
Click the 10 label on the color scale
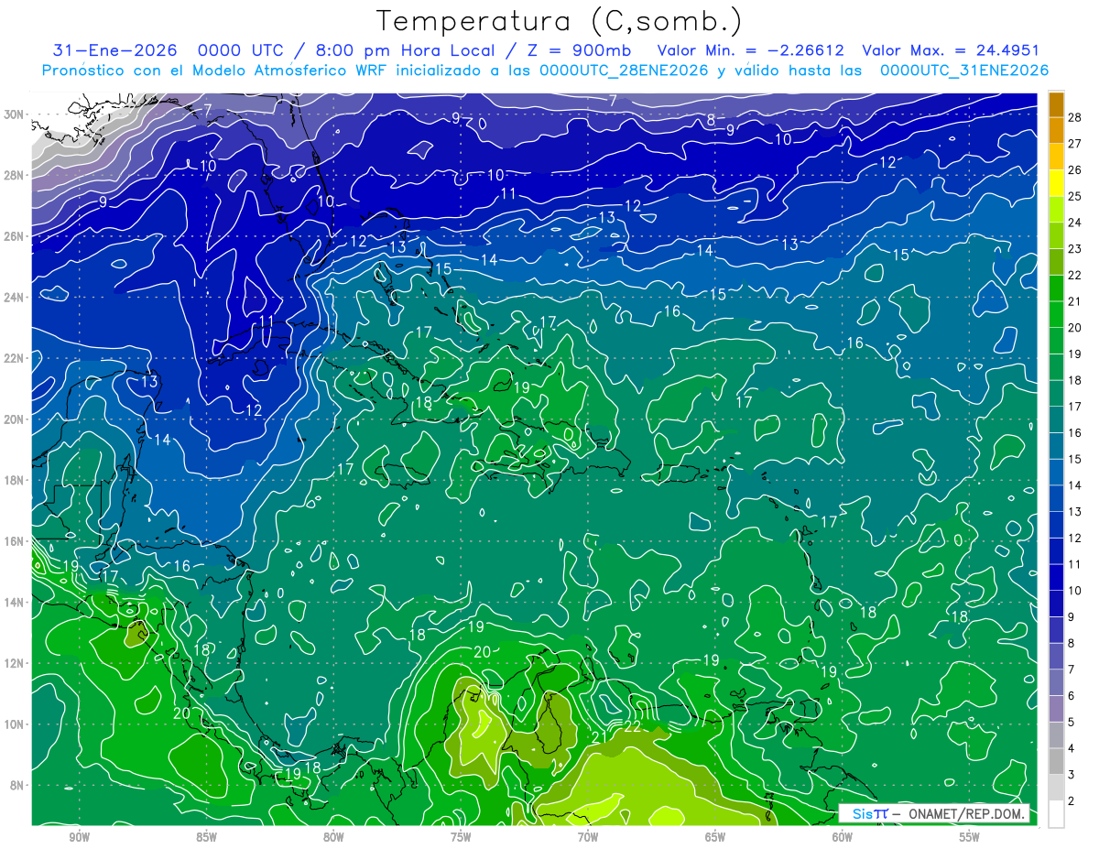pos(1074,590)
